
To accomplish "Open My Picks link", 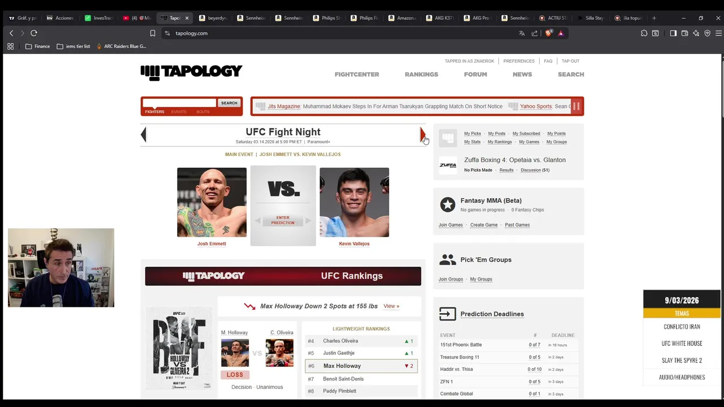I will pyautogui.click(x=472, y=133).
